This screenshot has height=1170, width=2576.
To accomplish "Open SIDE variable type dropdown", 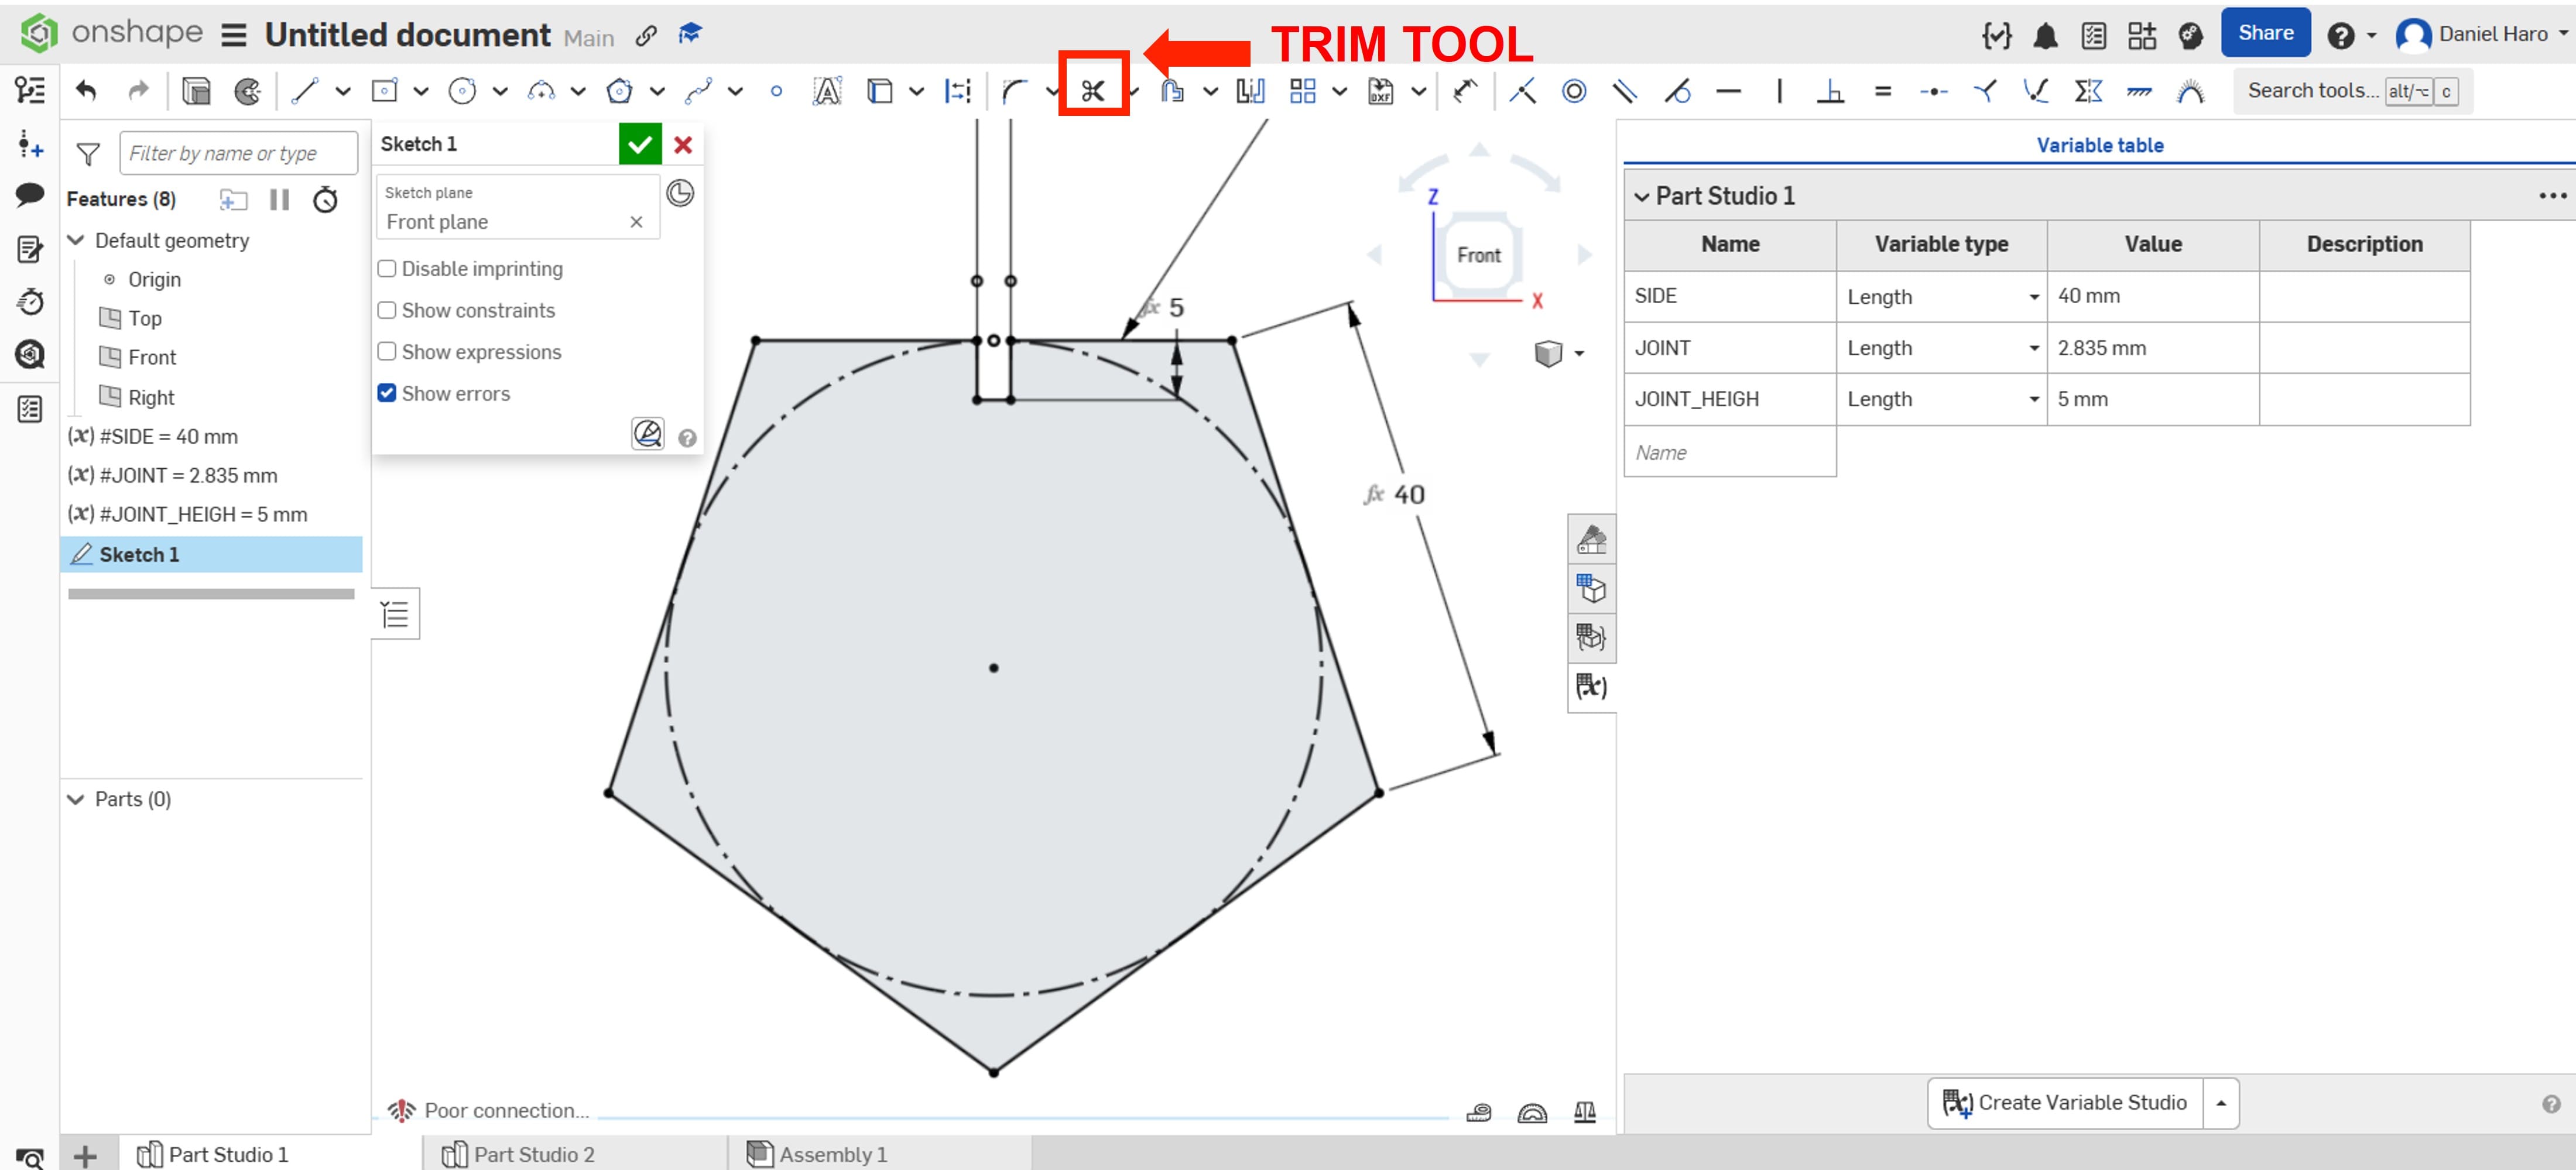I will pyautogui.click(x=2033, y=297).
